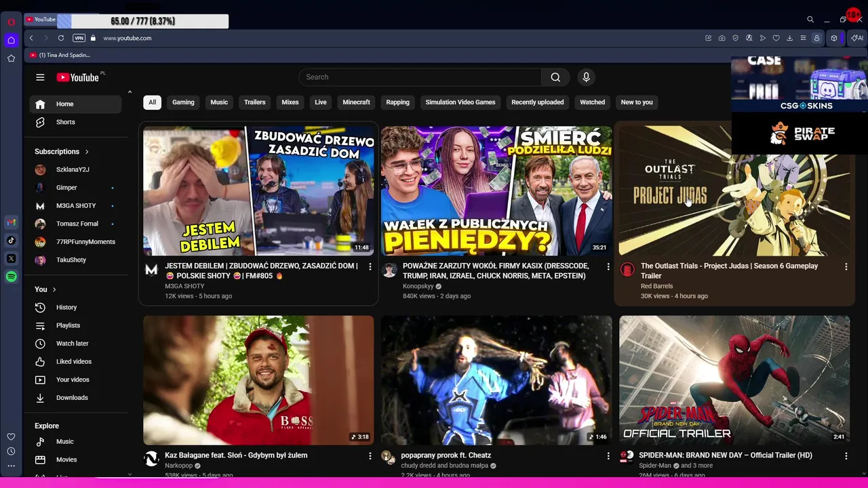Click the translate page globe icon

749,38
